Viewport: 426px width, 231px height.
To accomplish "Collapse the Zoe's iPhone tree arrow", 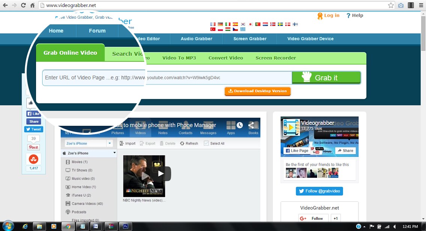I will tap(114, 153).
